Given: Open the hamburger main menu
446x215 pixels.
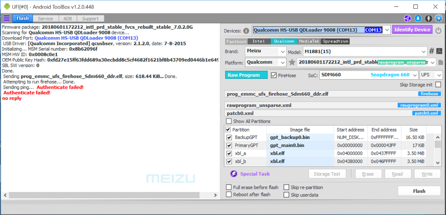Looking at the screenshot, I should coord(6,18).
